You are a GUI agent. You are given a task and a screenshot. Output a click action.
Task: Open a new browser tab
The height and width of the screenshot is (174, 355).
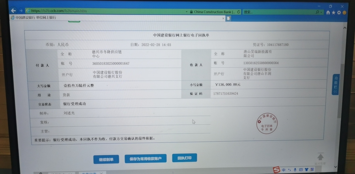coord(228,18)
